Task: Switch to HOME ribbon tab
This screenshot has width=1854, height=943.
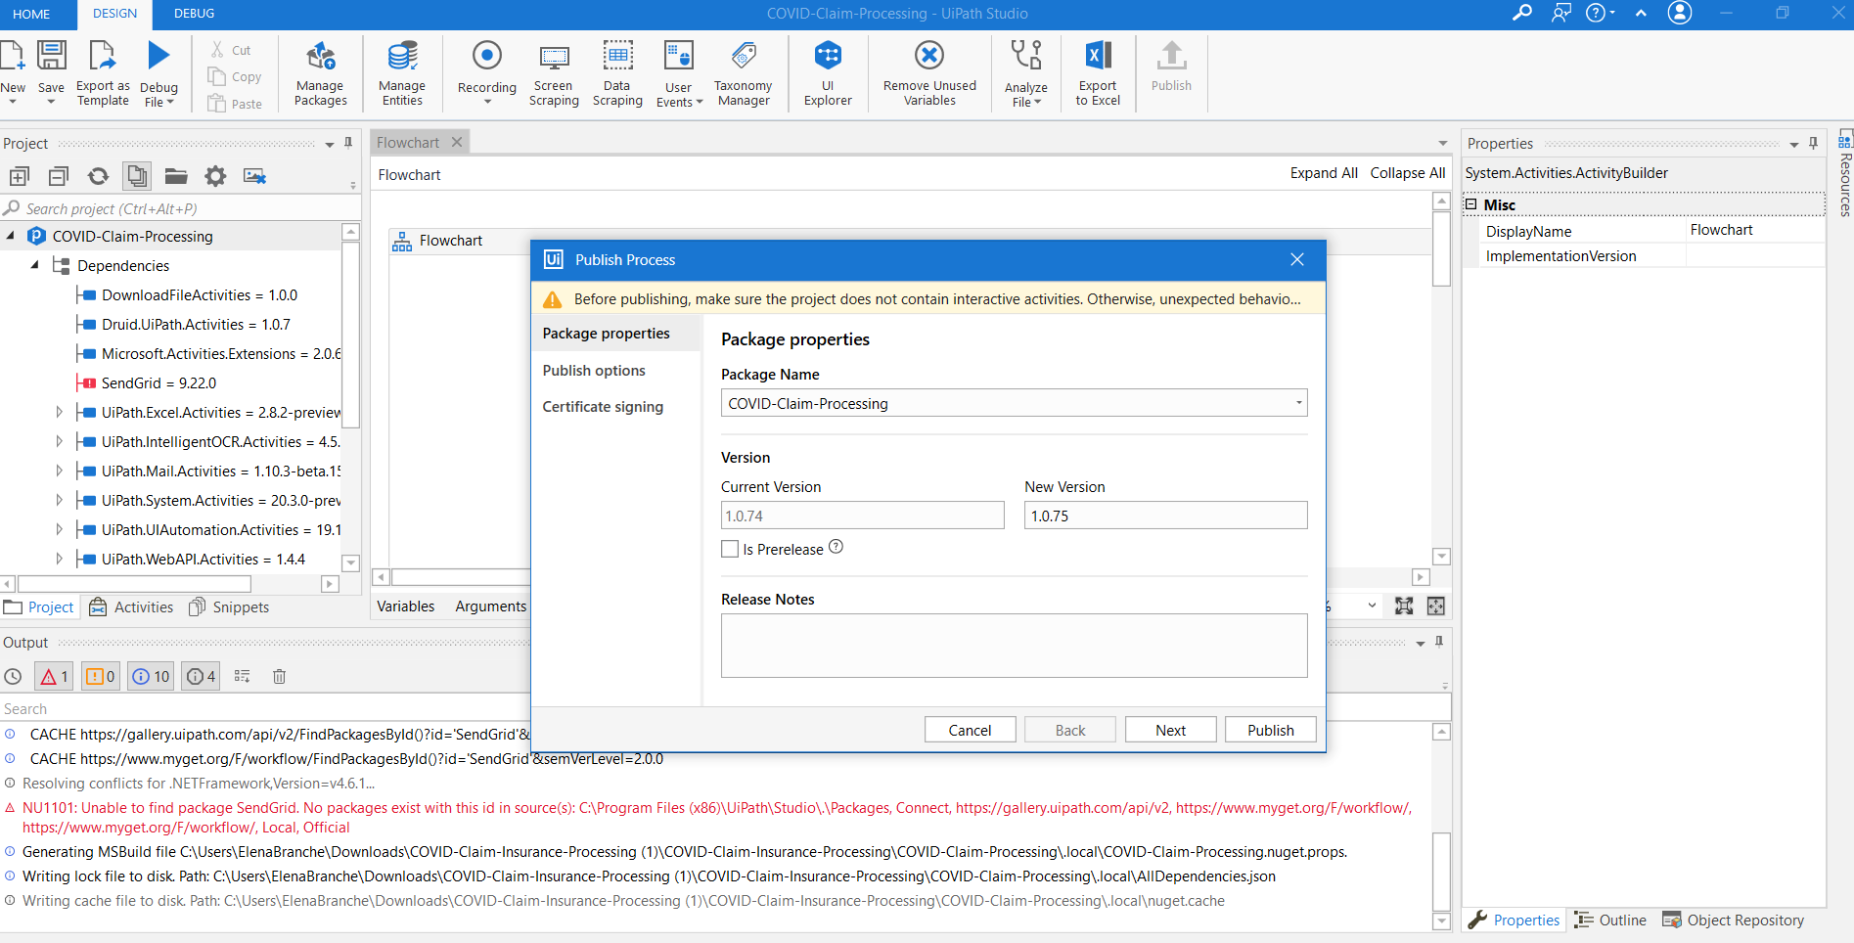Action: tap(31, 14)
